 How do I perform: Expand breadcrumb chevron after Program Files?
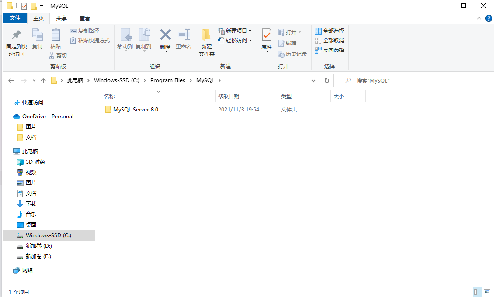tap(191, 80)
